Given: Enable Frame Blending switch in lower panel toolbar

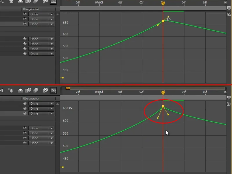Looking at the screenshot, I should click(28, 90).
